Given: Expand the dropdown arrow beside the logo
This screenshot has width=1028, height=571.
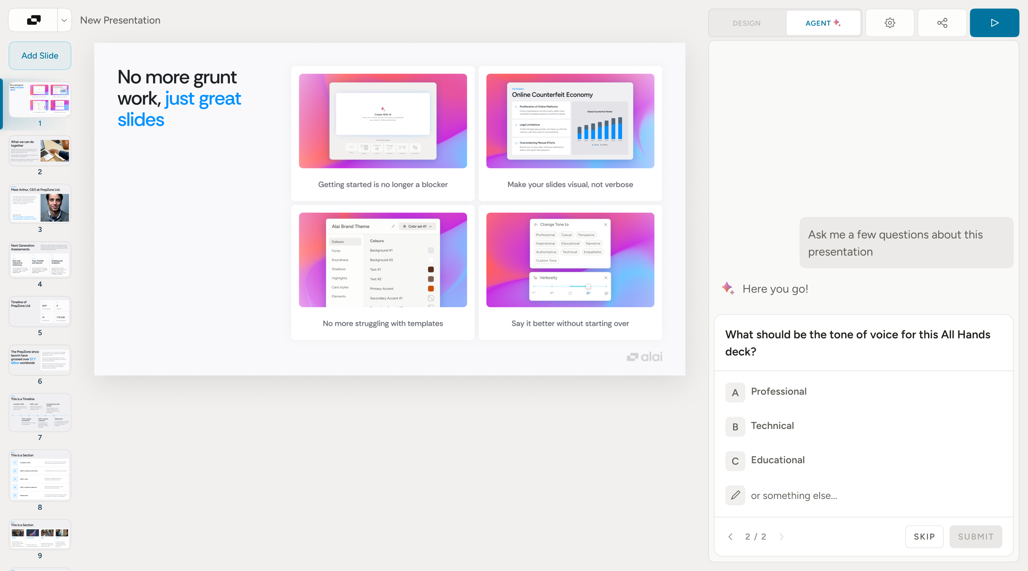Looking at the screenshot, I should click(x=64, y=20).
